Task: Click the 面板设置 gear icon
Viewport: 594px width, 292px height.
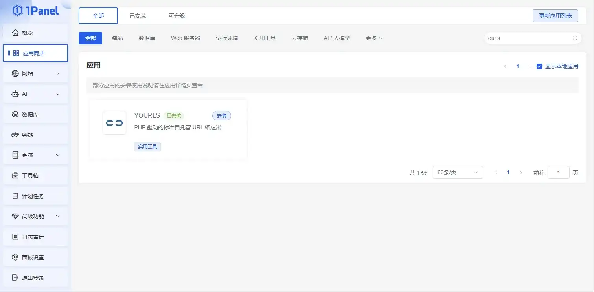Action: tap(15, 257)
